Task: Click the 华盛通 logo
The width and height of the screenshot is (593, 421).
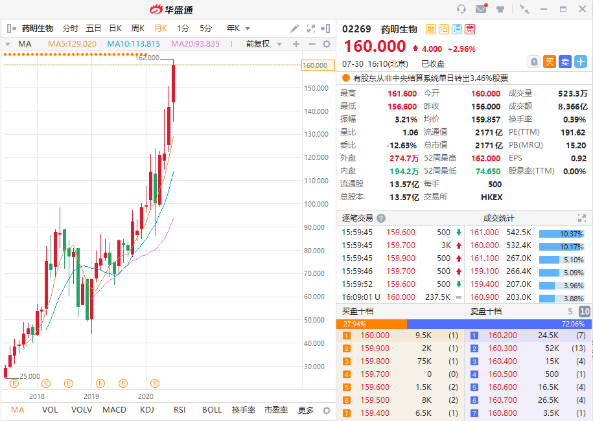Action: 171,10
